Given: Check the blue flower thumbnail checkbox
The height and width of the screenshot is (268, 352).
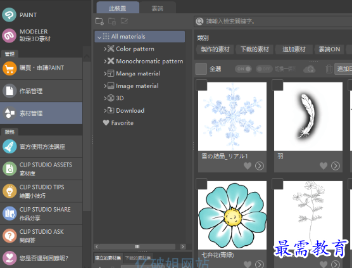Looking at the screenshot, I should [201, 184].
